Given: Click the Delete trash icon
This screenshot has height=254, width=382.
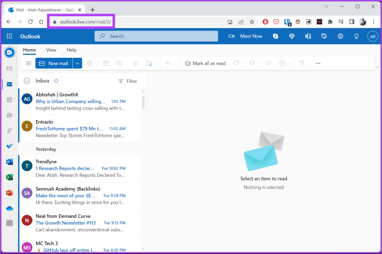Looking at the screenshot, I should click(x=90, y=63).
